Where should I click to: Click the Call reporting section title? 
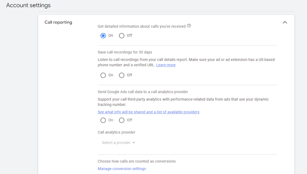(58, 22)
